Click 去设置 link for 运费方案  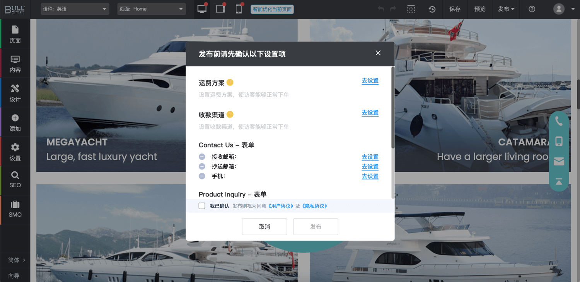370,80
